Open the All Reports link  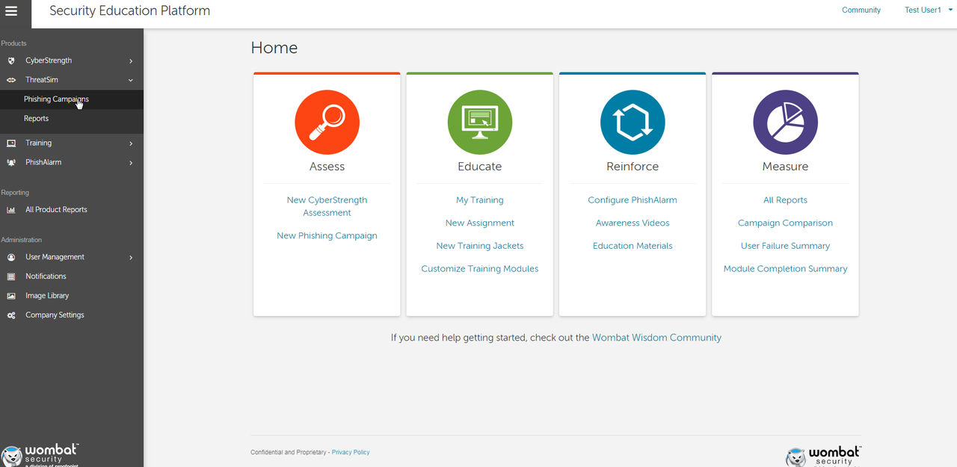(785, 200)
